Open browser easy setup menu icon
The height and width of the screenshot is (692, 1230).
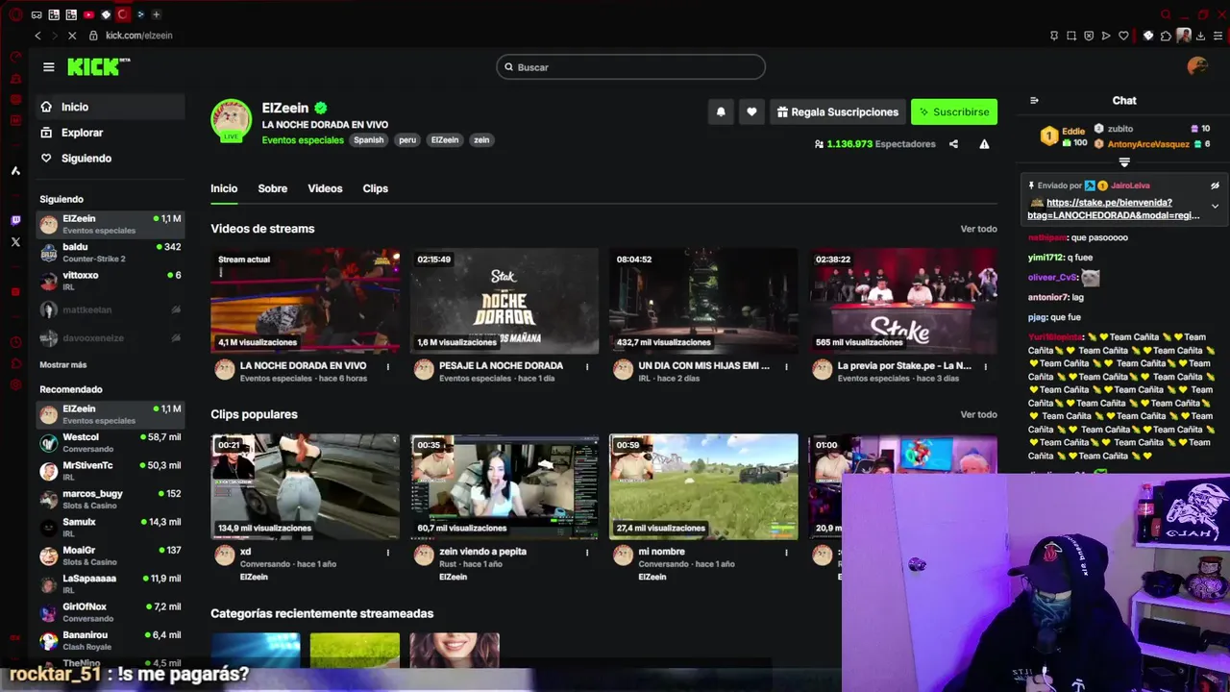tap(1218, 36)
